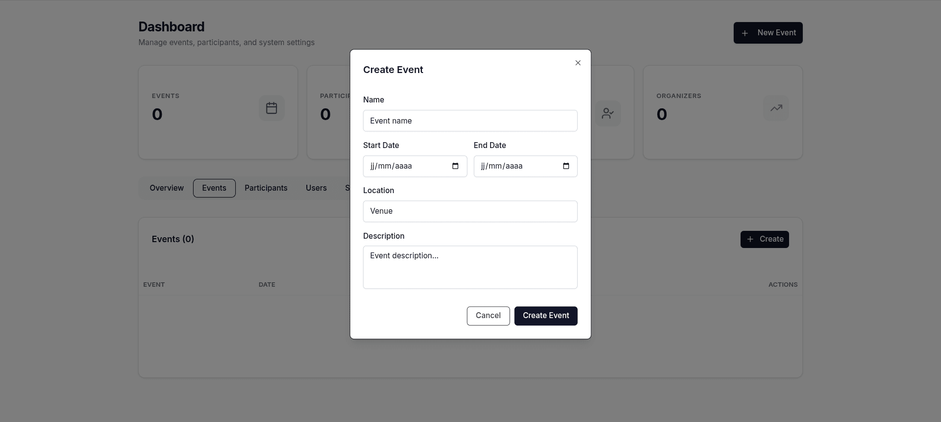Cancel the event creation
Image resolution: width=941 pixels, height=422 pixels.
pos(488,316)
